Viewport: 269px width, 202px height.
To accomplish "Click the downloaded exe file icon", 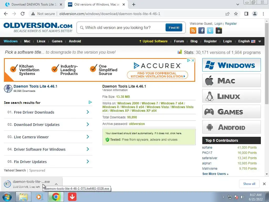I will coord(7,184).
